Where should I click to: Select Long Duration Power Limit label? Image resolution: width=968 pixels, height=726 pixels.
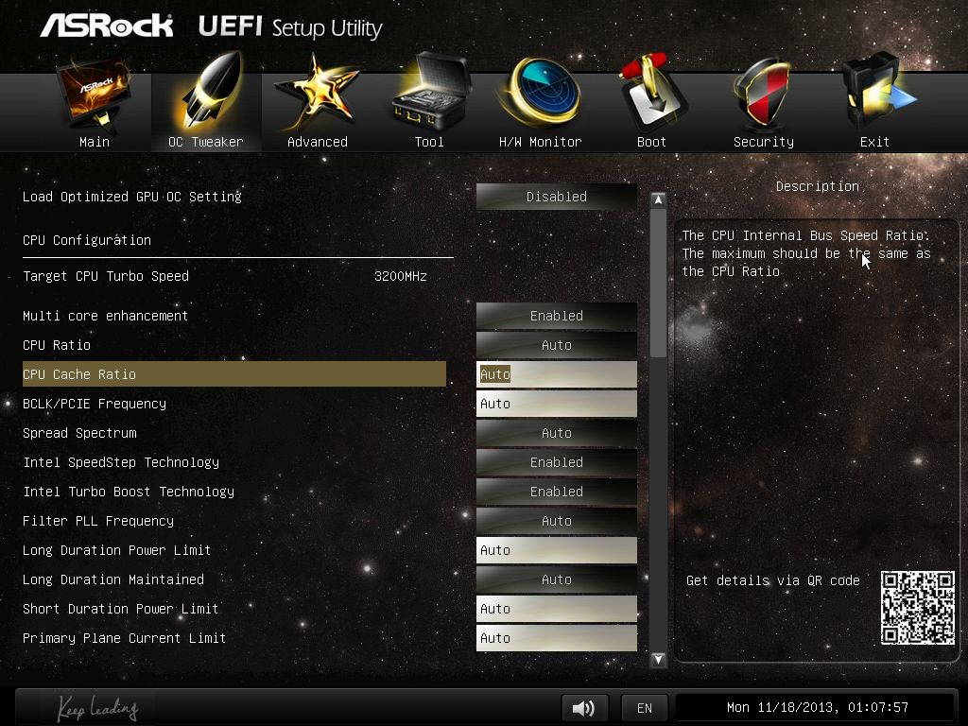point(116,550)
